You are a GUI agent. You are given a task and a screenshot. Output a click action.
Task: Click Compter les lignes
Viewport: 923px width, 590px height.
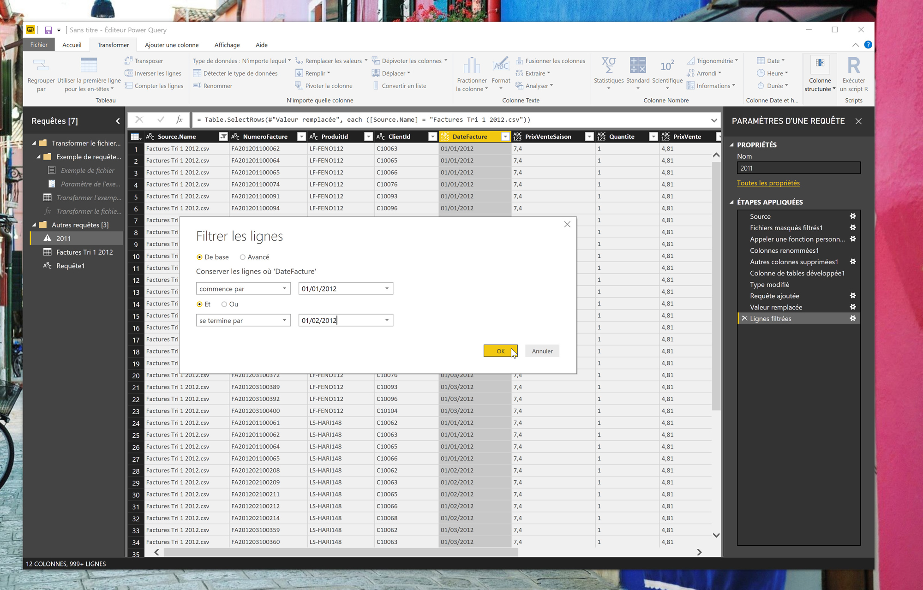coord(154,86)
